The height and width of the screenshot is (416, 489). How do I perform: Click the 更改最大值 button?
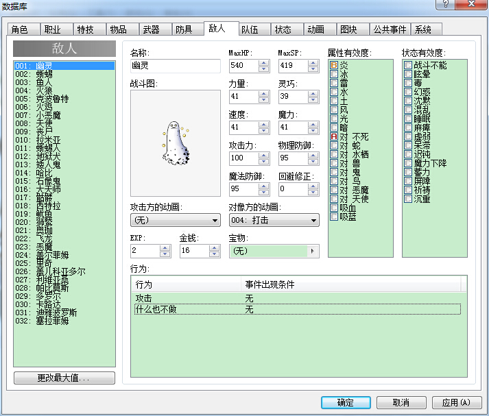[64, 378]
